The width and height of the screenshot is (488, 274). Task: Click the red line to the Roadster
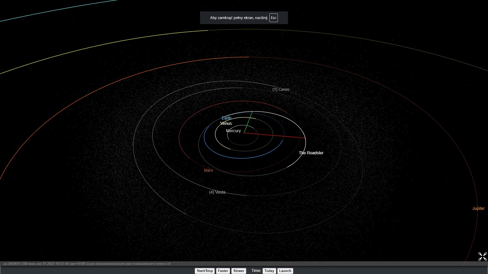click(275, 135)
